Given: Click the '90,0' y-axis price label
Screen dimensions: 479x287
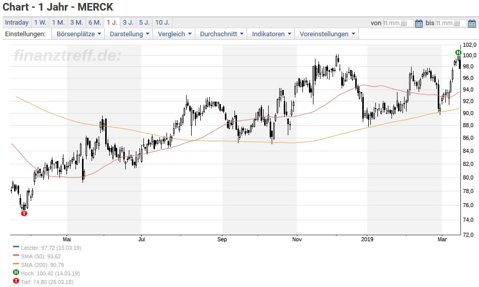Looking at the screenshot, I should [x=468, y=113].
